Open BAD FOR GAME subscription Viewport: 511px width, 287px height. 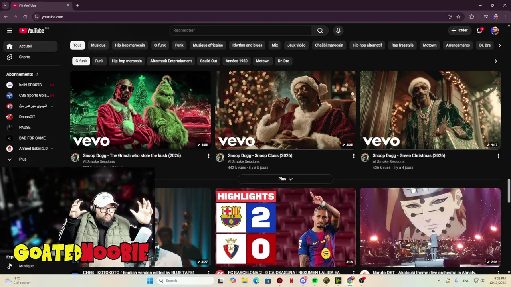[30, 138]
